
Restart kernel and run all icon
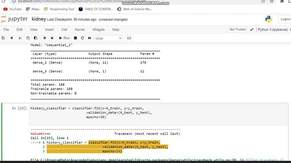coord(90,38)
